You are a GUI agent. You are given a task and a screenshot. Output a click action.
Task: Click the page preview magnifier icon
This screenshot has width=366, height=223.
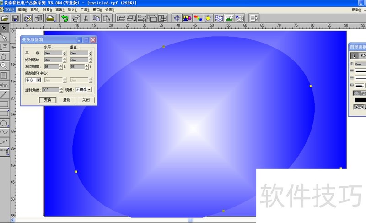[x=254, y=18]
